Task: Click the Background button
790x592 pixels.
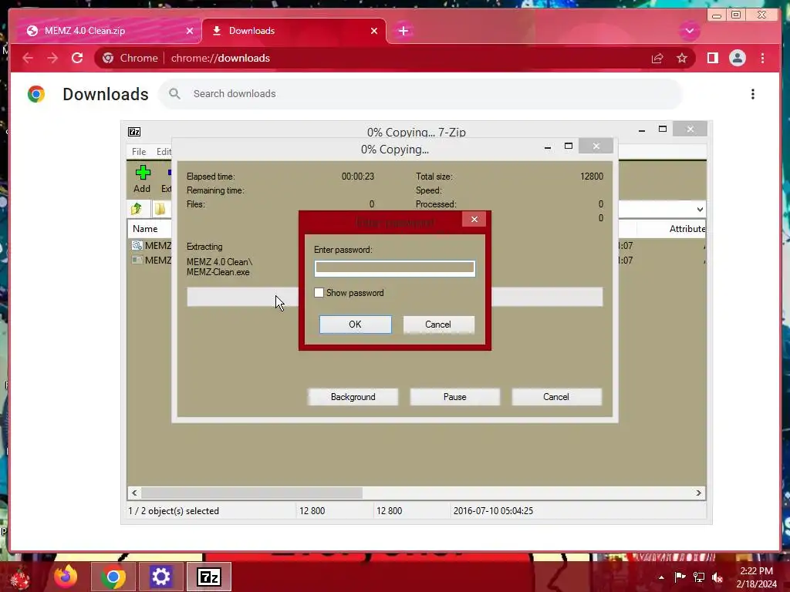Action: (x=353, y=397)
